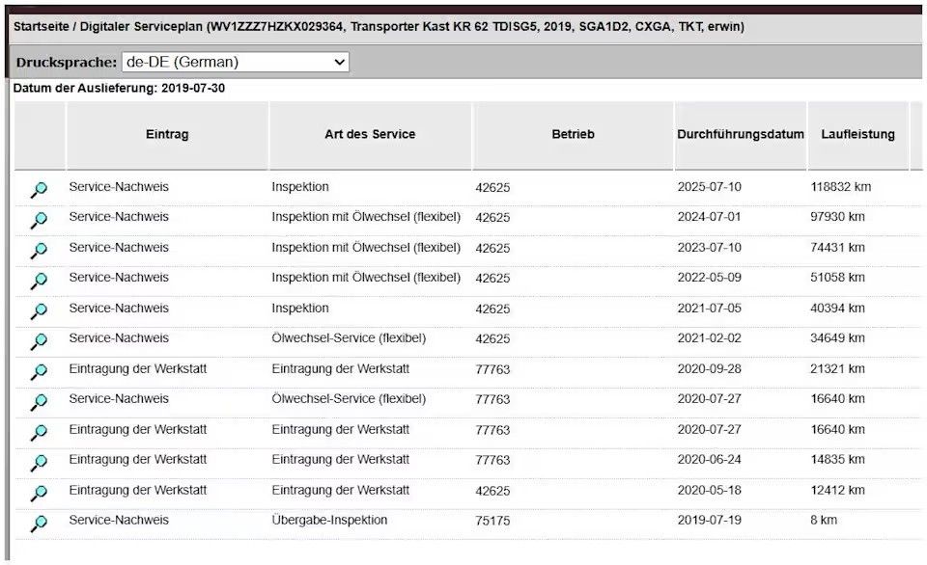Open the Drucksprache language dropdown
Screen dimensions: 927x565
[x=235, y=62]
